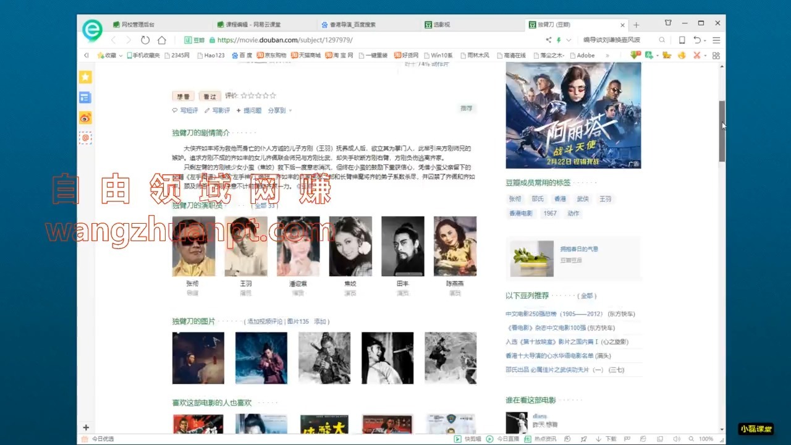Open the 分享到 dropdown
Image resolution: width=791 pixels, height=445 pixels.
280,111
